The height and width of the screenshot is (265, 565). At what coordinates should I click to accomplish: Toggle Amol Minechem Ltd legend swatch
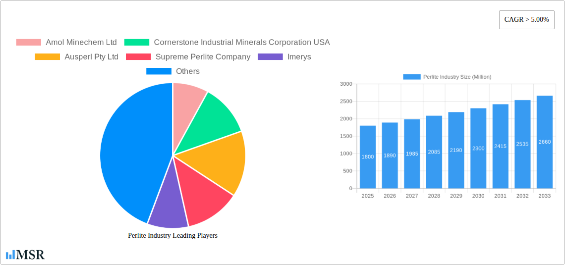[x=28, y=42]
